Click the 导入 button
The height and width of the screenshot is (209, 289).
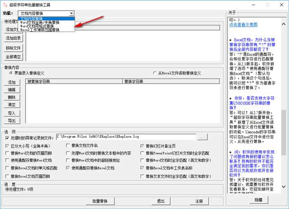[12, 113]
